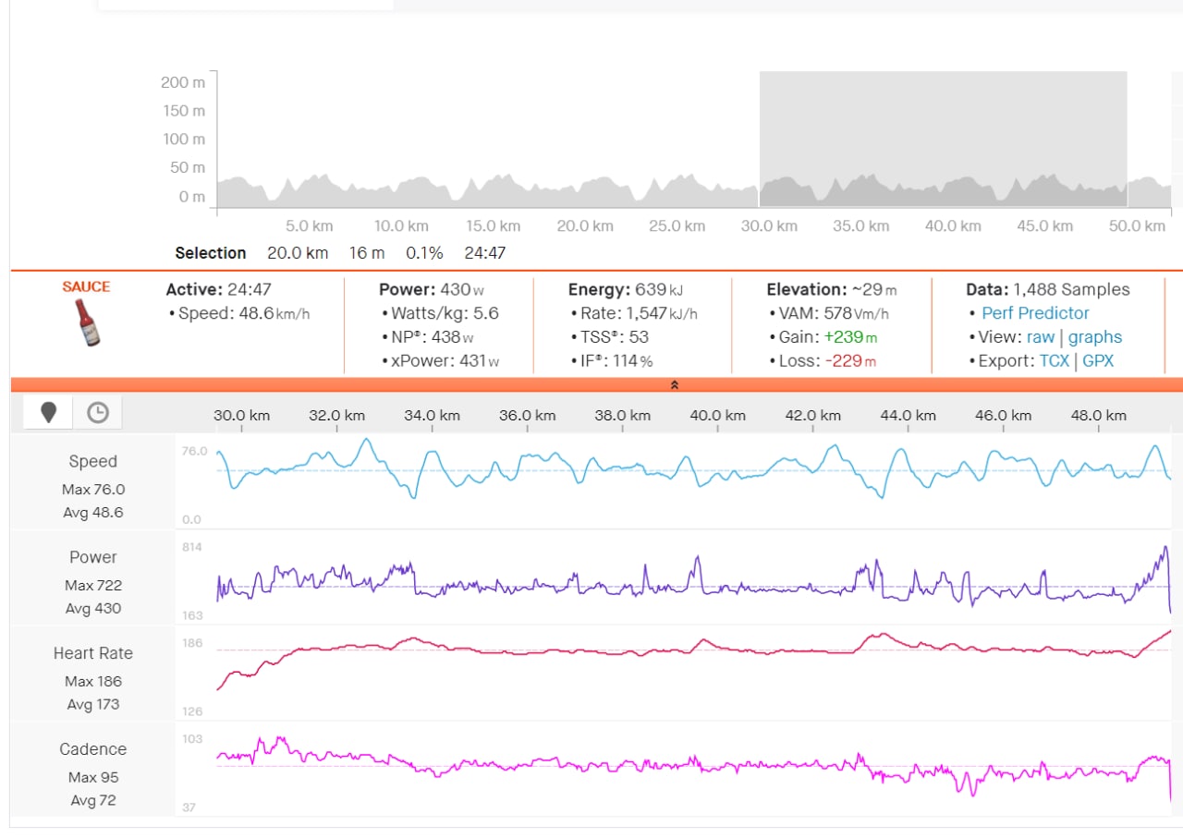The image size is (1183, 838).
Task: Select the Cadence row label
Action: pos(93,749)
